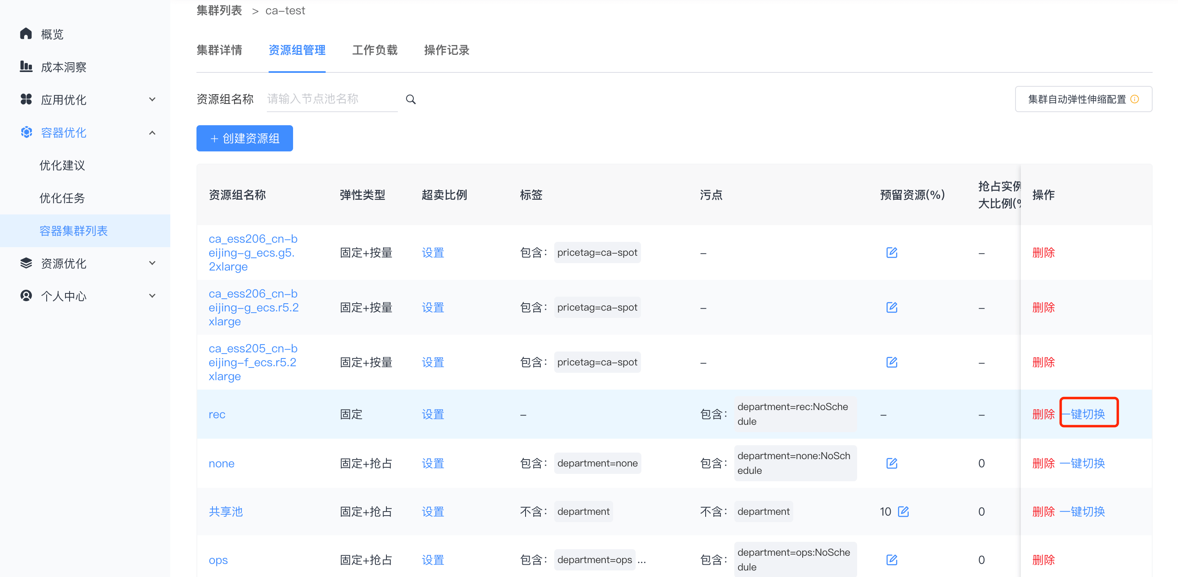
Task: Delete the rec resource group
Action: pyautogui.click(x=1044, y=415)
